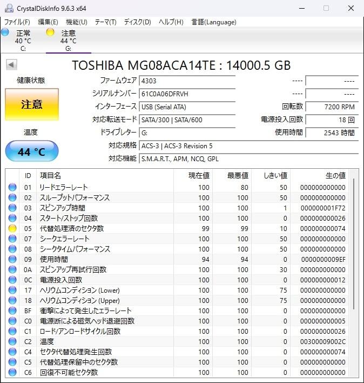Open the ディスク(D) menu
364x383 pixels.
(138, 22)
